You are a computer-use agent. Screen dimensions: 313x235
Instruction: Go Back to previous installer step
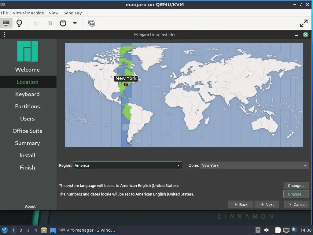click(241, 205)
